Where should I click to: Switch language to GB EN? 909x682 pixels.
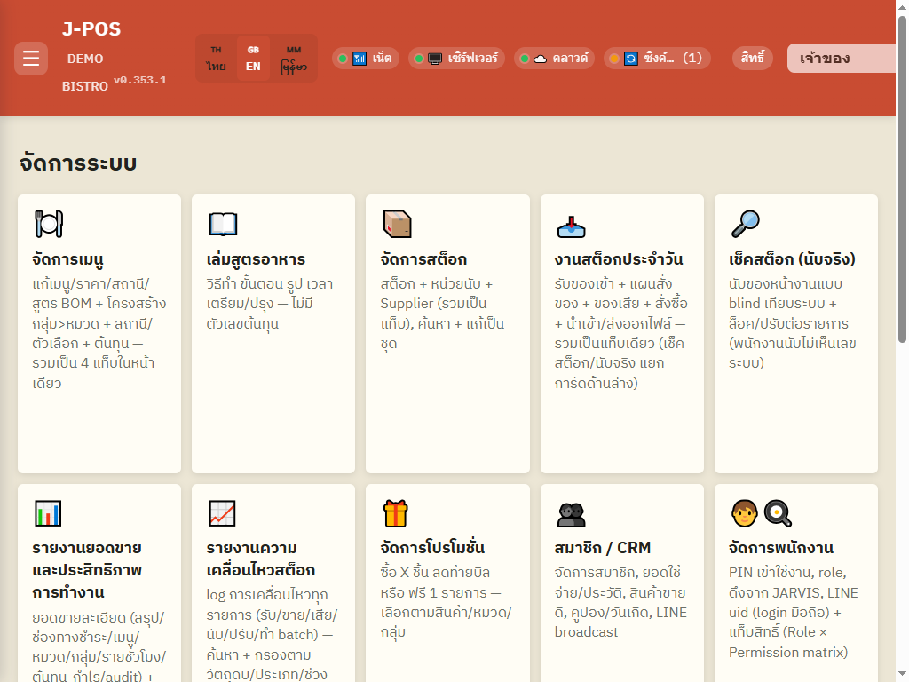[253, 58]
